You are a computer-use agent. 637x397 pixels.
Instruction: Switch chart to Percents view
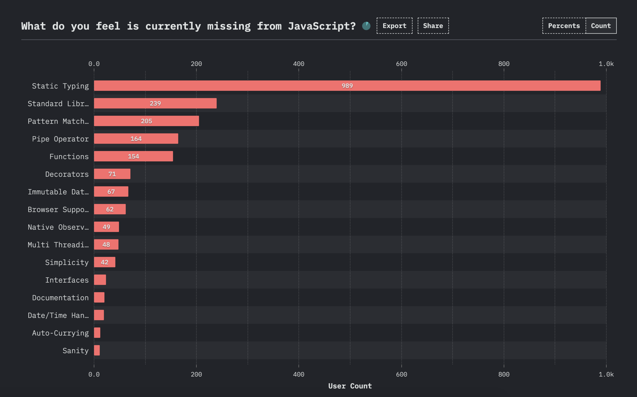[x=563, y=26]
